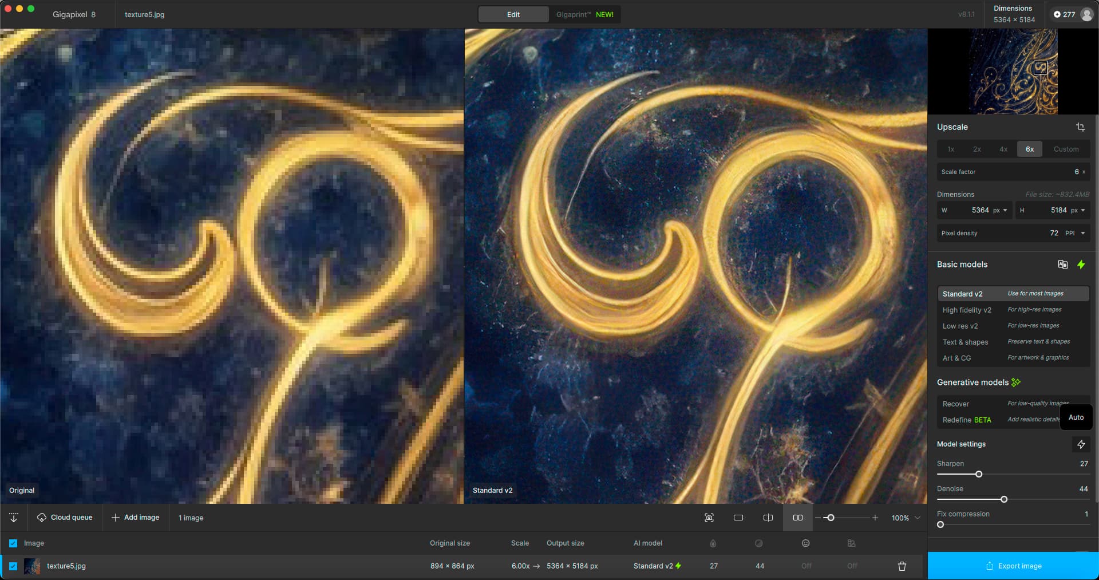Uncheck the texture5.jpg row checkbox
Image resolution: width=1099 pixels, height=580 pixels.
pyautogui.click(x=13, y=566)
